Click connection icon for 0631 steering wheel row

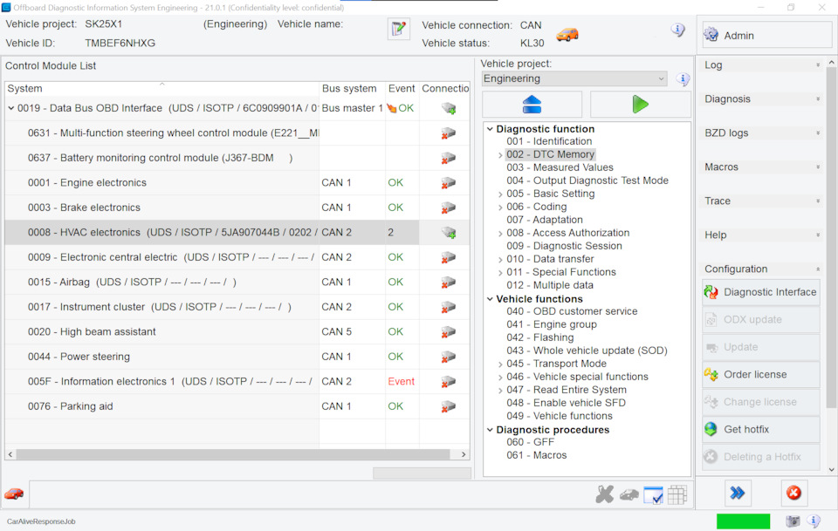448,133
